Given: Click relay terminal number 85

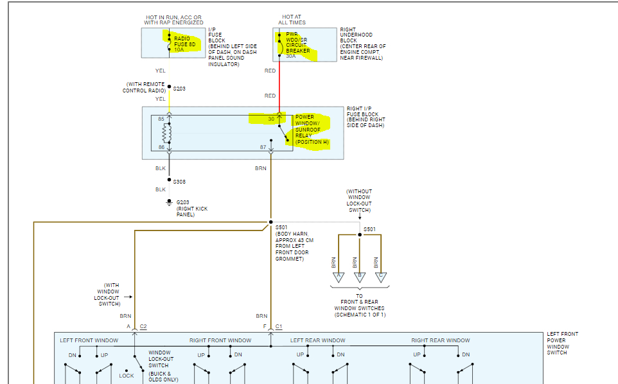Looking at the screenshot, I should pos(161,119).
